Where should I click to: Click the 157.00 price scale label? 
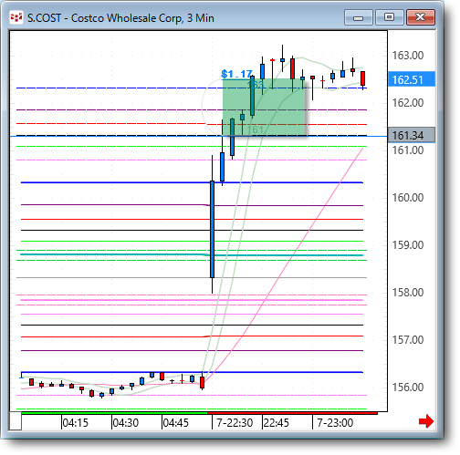408,340
